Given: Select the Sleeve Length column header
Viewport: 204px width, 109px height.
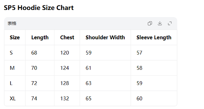Looking at the screenshot, I should pos(154,38).
